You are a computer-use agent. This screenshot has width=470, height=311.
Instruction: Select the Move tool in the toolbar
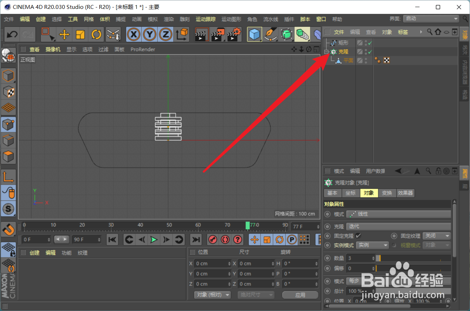(64, 34)
